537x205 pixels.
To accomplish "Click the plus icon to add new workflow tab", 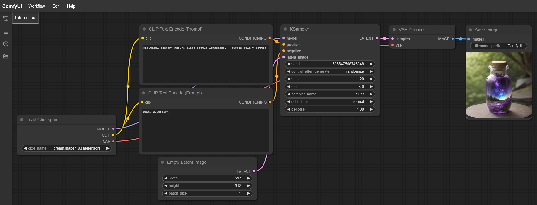I will (45, 18).
